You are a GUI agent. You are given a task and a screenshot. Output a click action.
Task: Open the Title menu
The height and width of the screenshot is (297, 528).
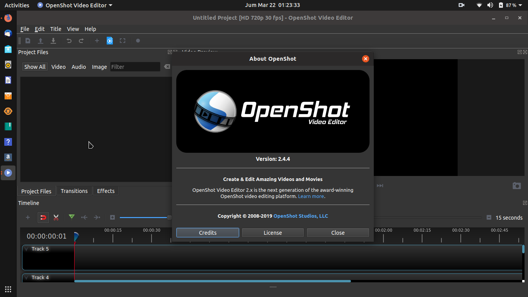pyautogui.click(x=56, y=29)
